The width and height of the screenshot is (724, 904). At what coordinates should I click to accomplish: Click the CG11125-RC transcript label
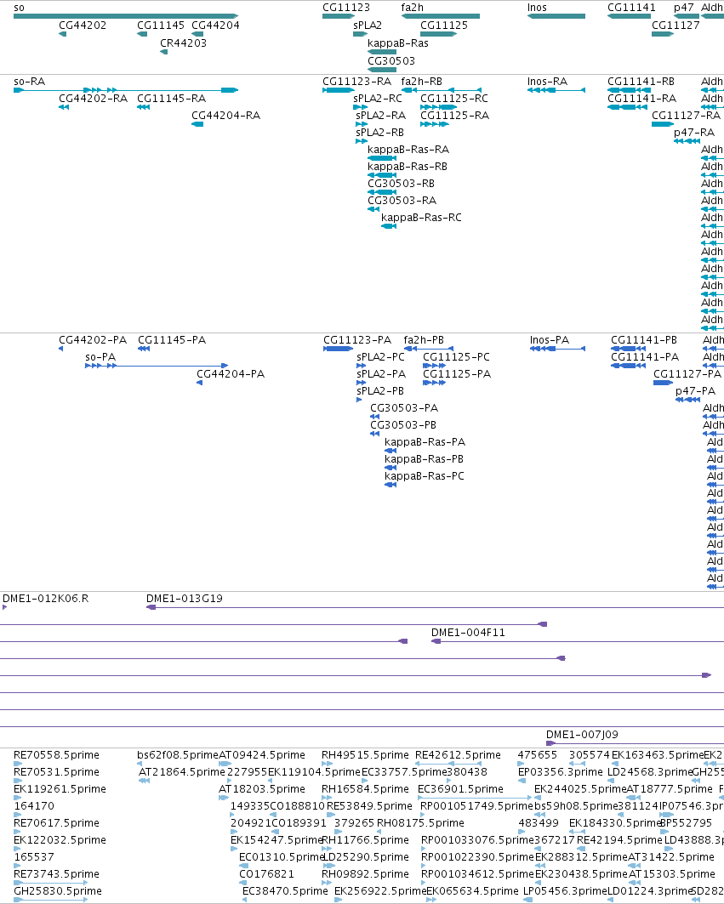point(454,99)
